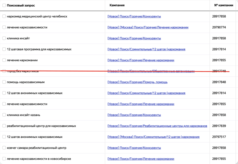Toggle the select-all checkbox beside Поисковый запрос
Viewport: 238px width, 164px height.
(x=4, y=5)
